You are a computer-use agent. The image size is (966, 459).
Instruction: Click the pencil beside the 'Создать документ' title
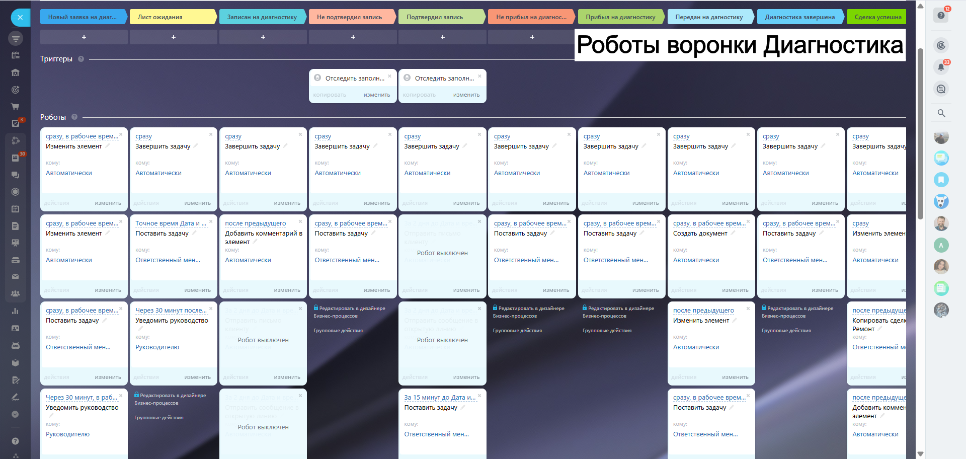tap(733, 233)
